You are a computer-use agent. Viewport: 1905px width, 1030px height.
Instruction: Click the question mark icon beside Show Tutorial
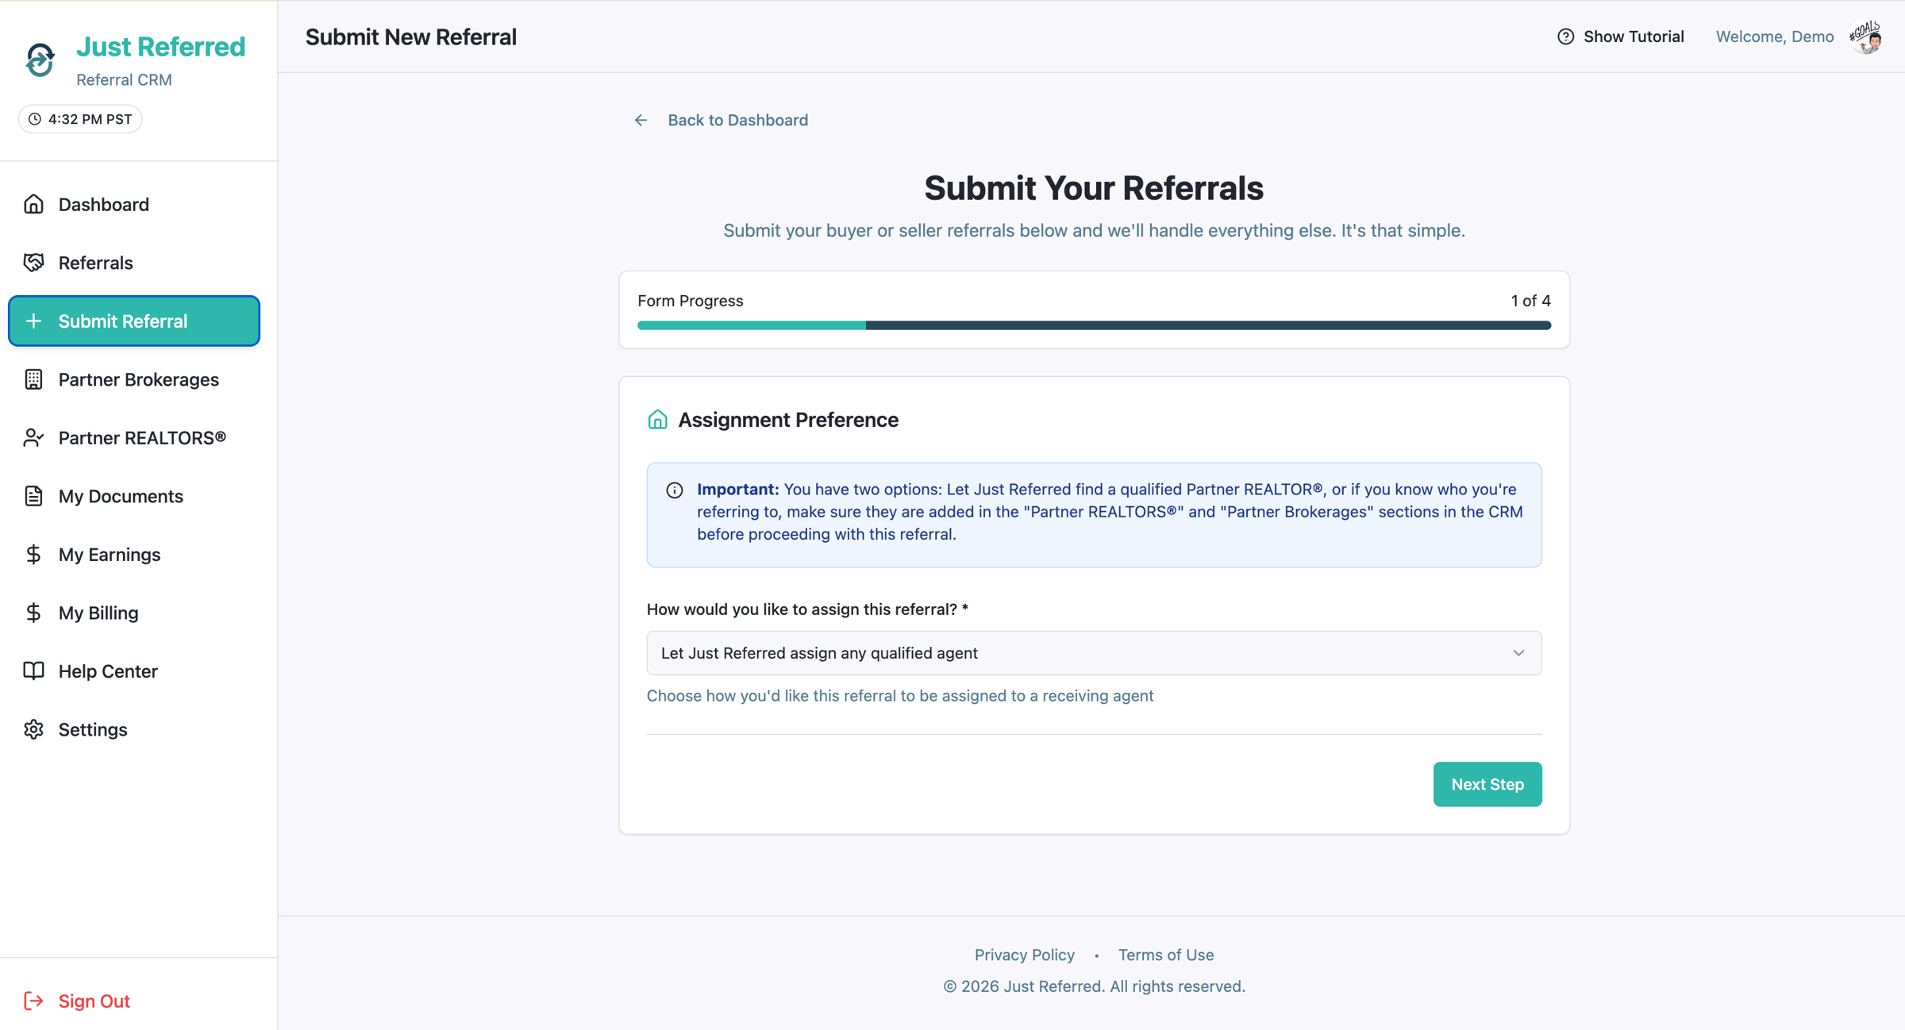pos(1566,37)
